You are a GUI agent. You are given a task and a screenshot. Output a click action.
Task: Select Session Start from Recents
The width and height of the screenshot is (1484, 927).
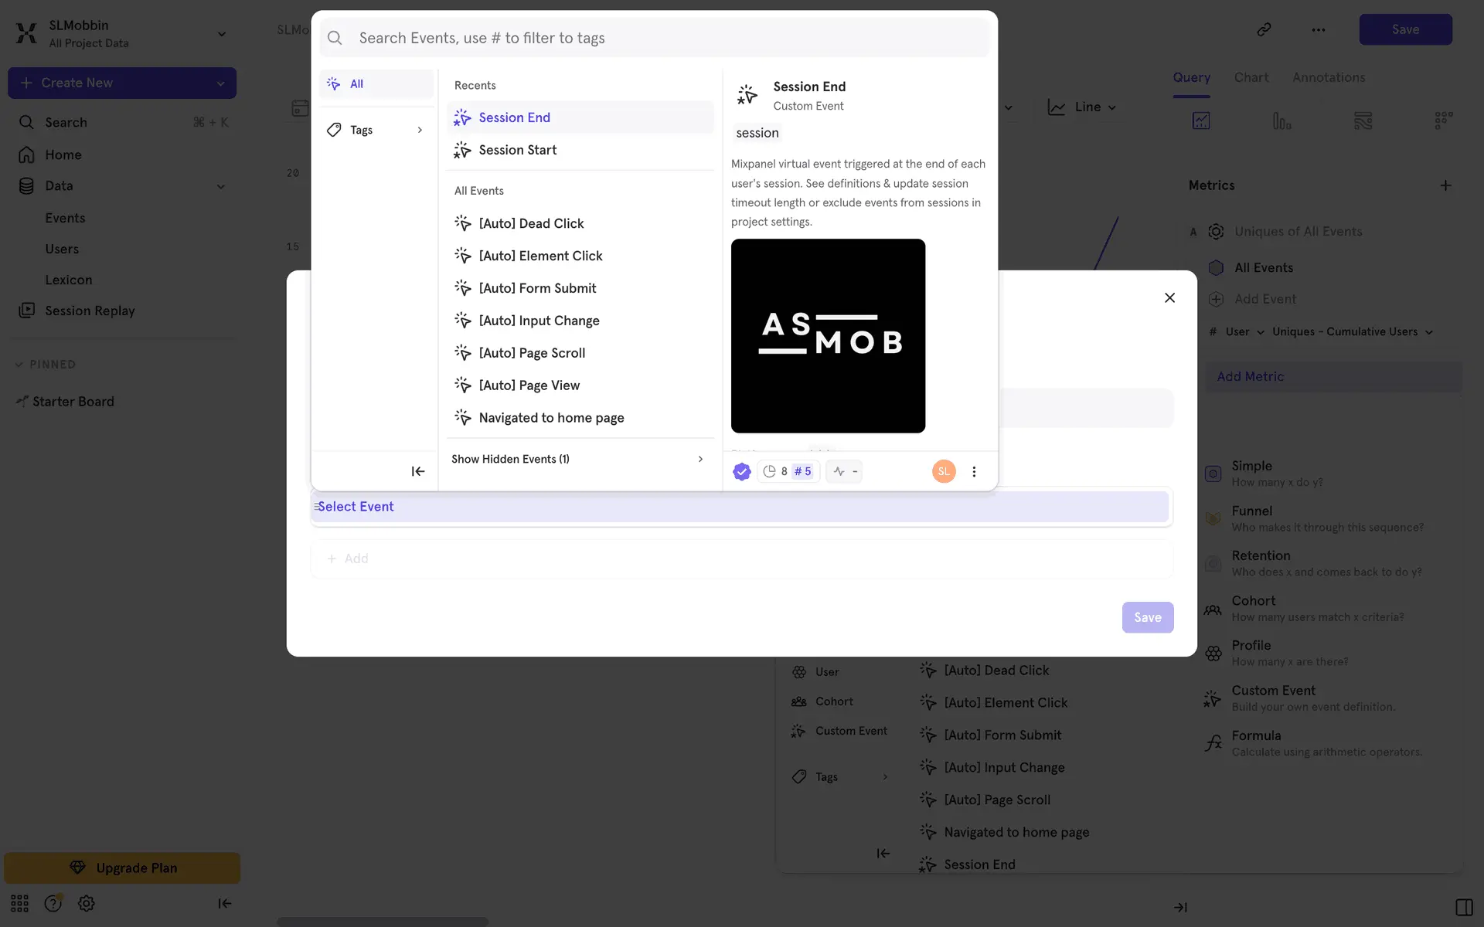pyautogui.click(x=517, y=150)
